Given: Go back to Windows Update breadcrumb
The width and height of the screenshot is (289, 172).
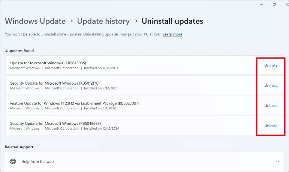Looking at the screenshot, I should 35,21.
